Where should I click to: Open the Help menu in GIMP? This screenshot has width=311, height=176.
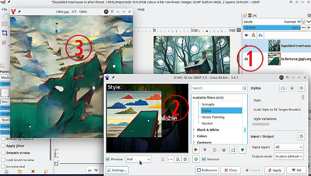[x=141, y=9]
